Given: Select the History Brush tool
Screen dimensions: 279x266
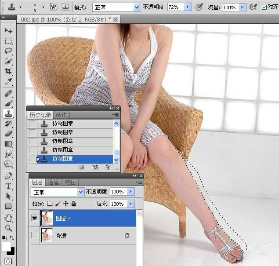Looking at the screenshot, I should (8, 124).
